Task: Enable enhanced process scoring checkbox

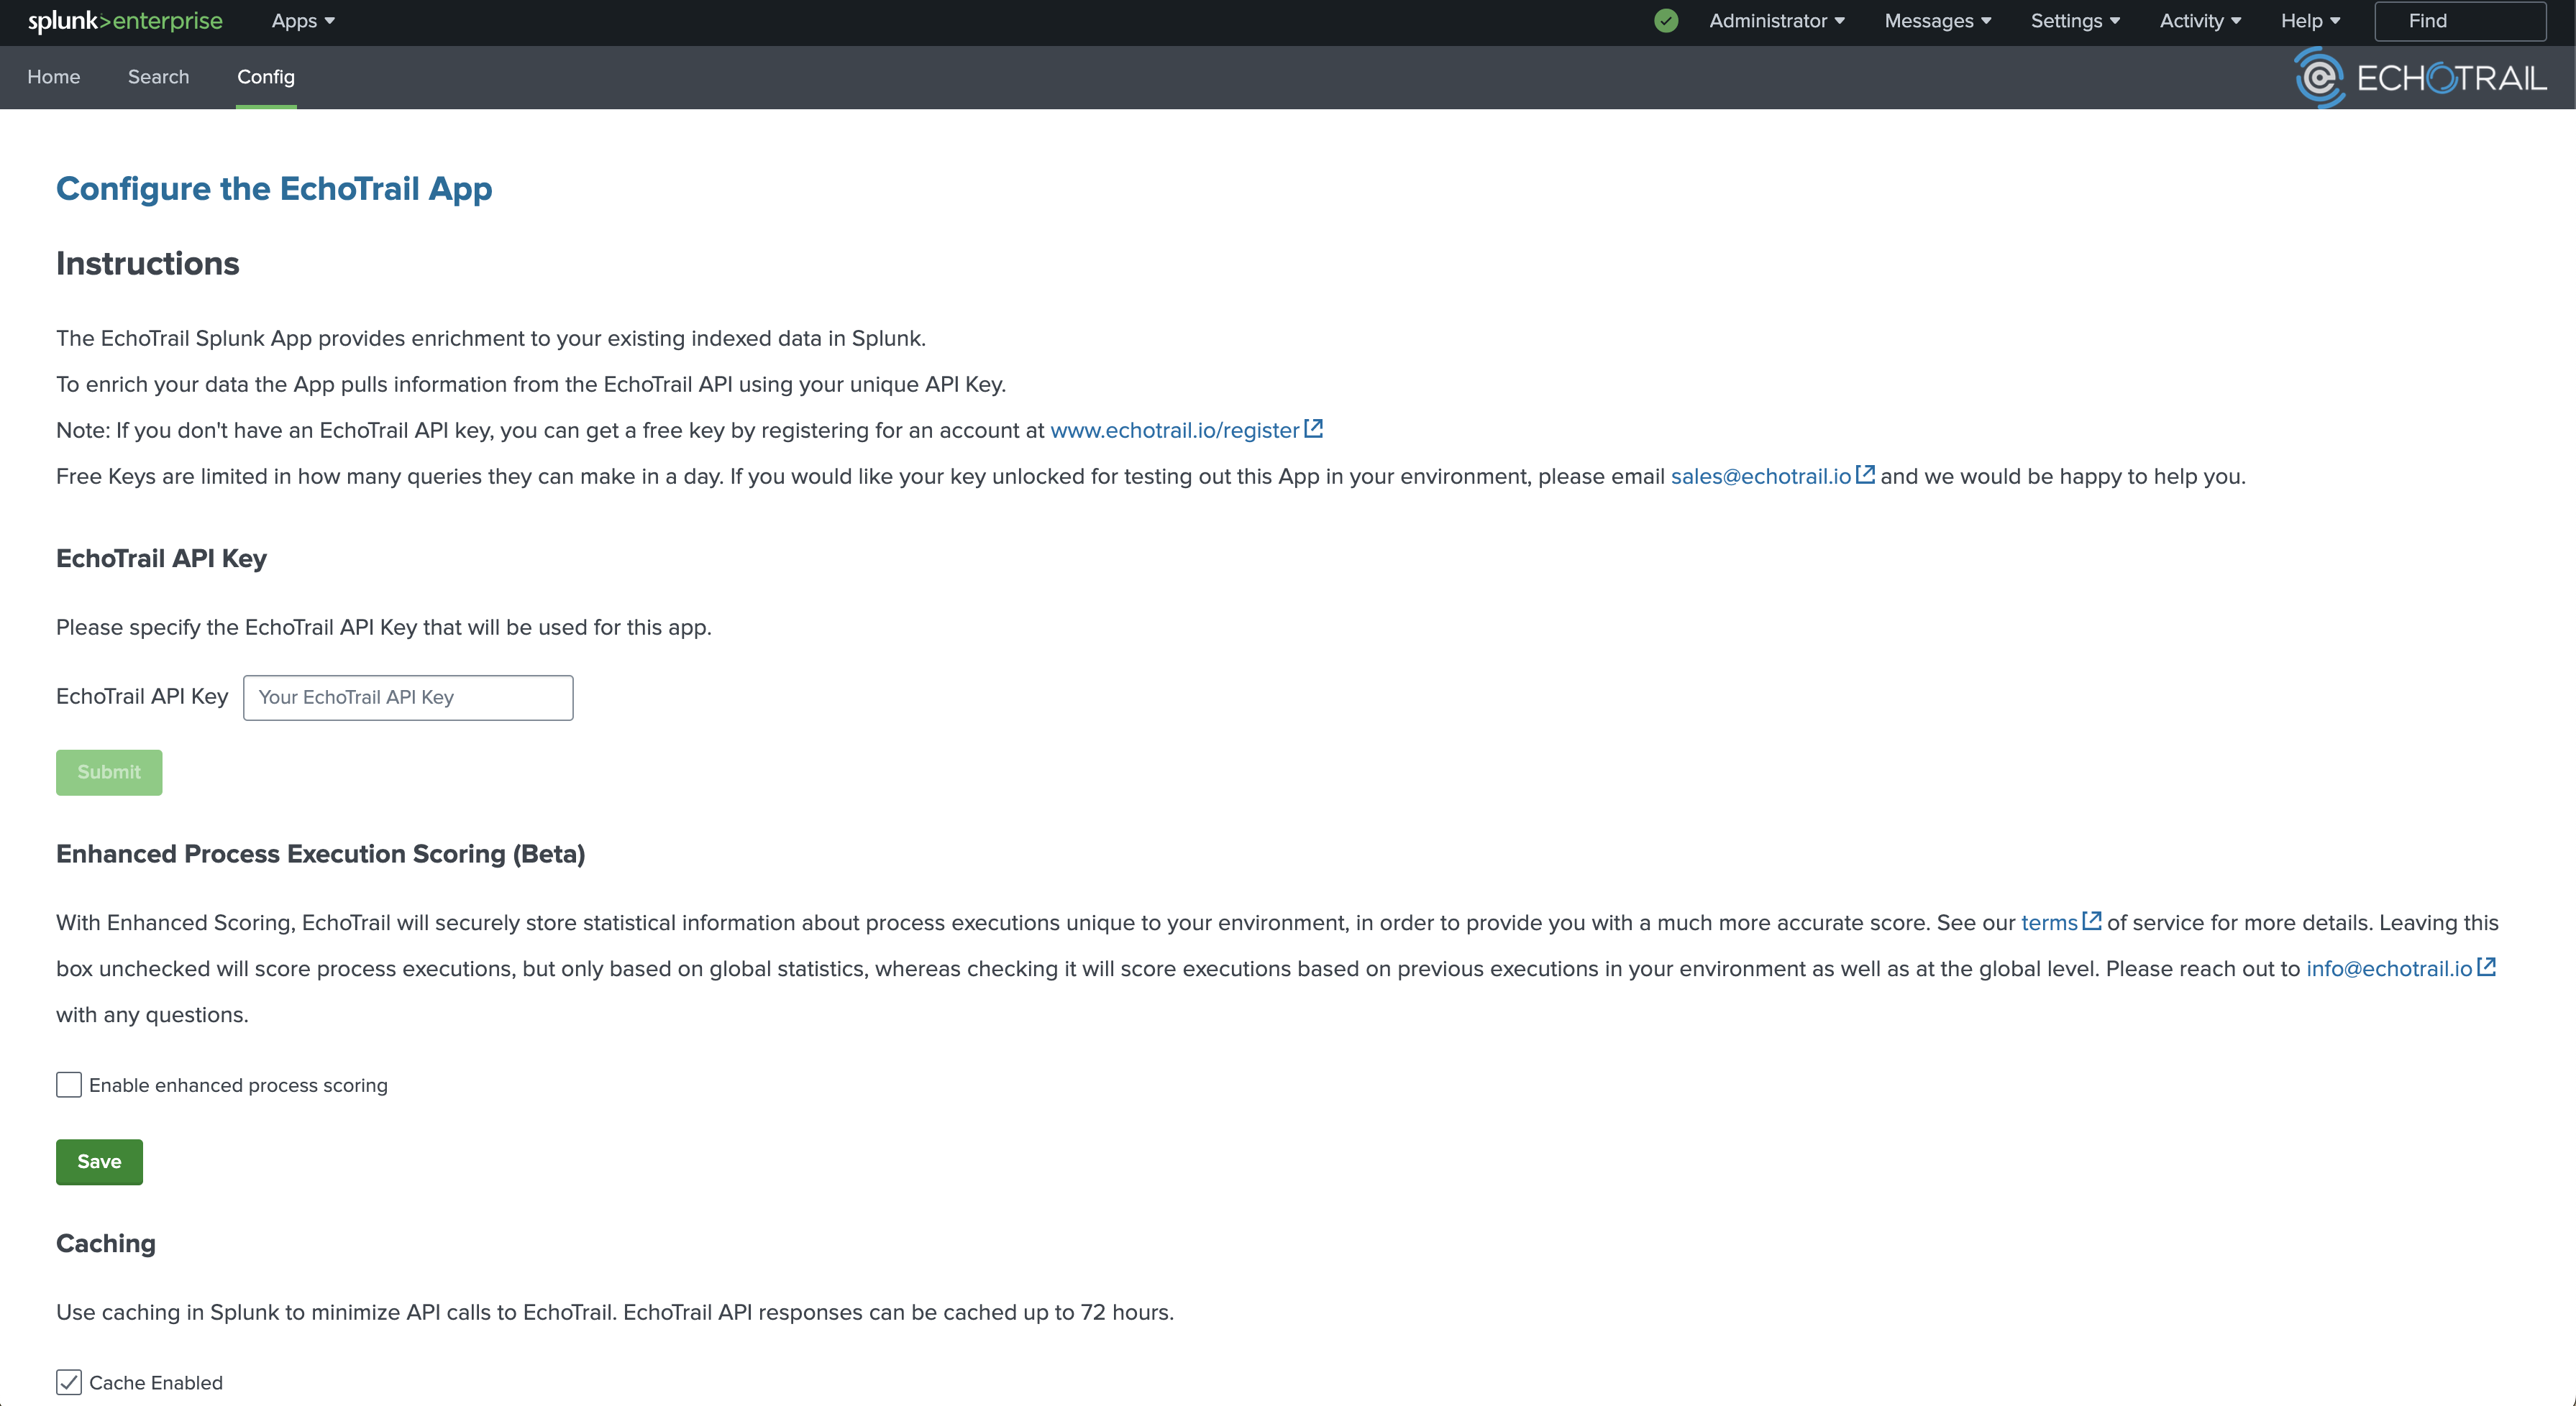Action: coord(69,1084)
